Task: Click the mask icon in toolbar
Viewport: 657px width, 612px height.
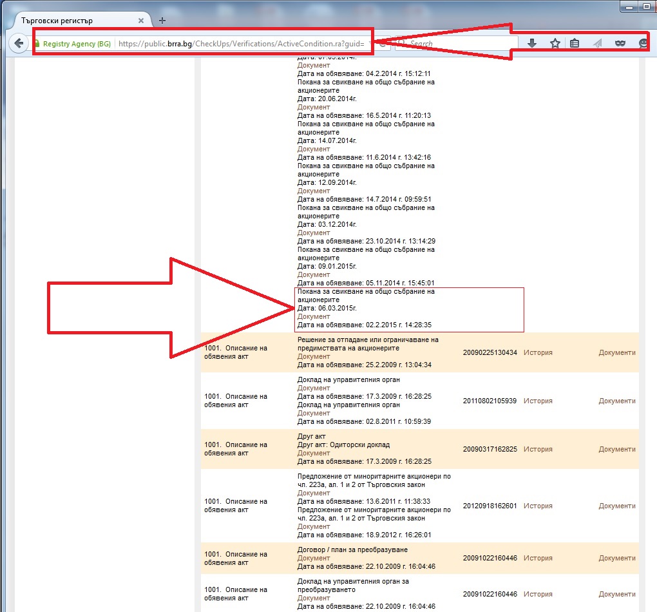Action: [620, 43]
